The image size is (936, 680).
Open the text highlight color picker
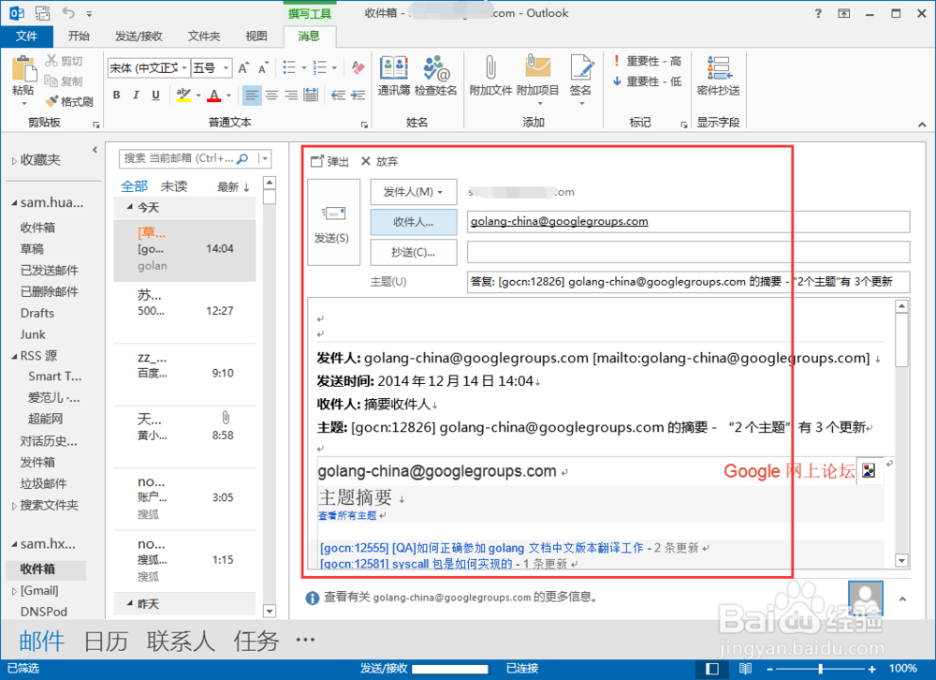[x=197, y=95]
